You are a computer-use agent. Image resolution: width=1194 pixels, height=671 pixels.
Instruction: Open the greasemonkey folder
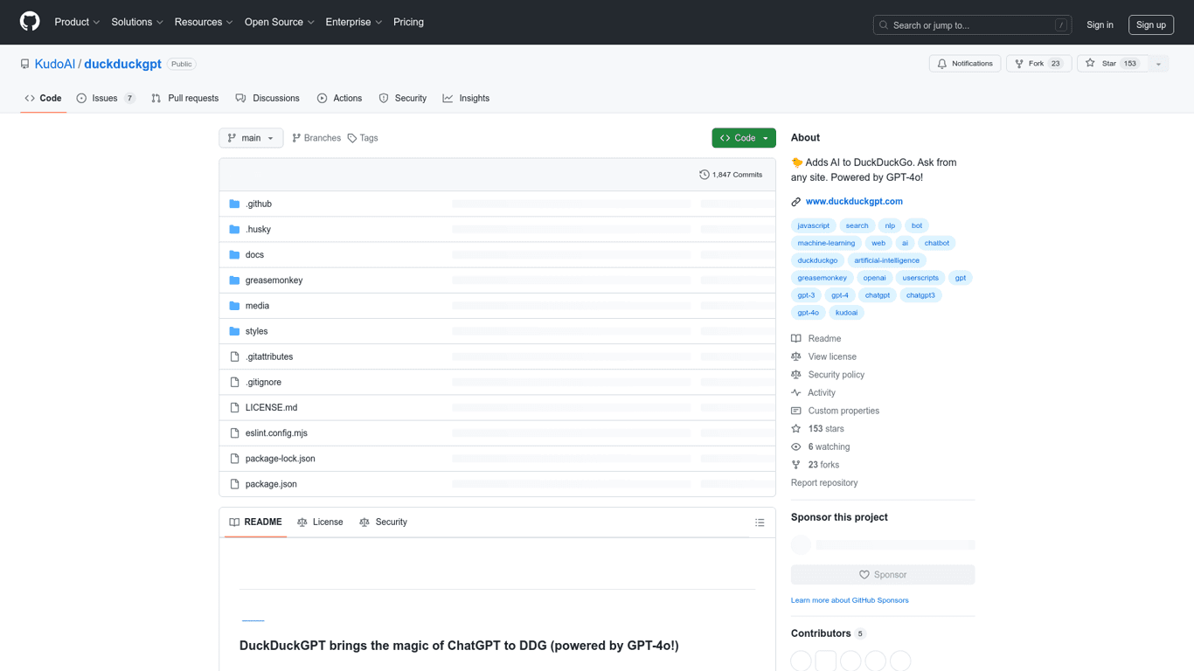[x=274, y=280]
